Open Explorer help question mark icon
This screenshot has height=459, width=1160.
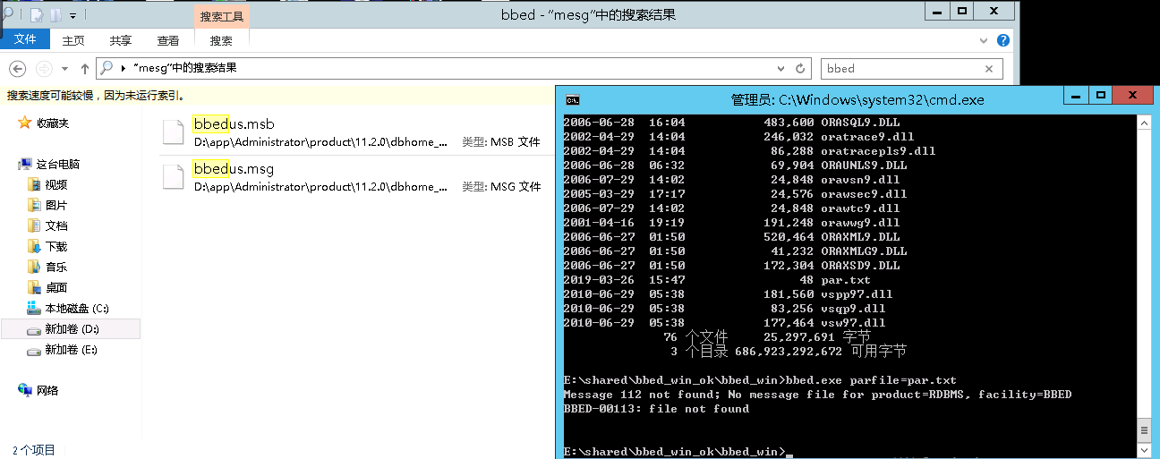1003,40
